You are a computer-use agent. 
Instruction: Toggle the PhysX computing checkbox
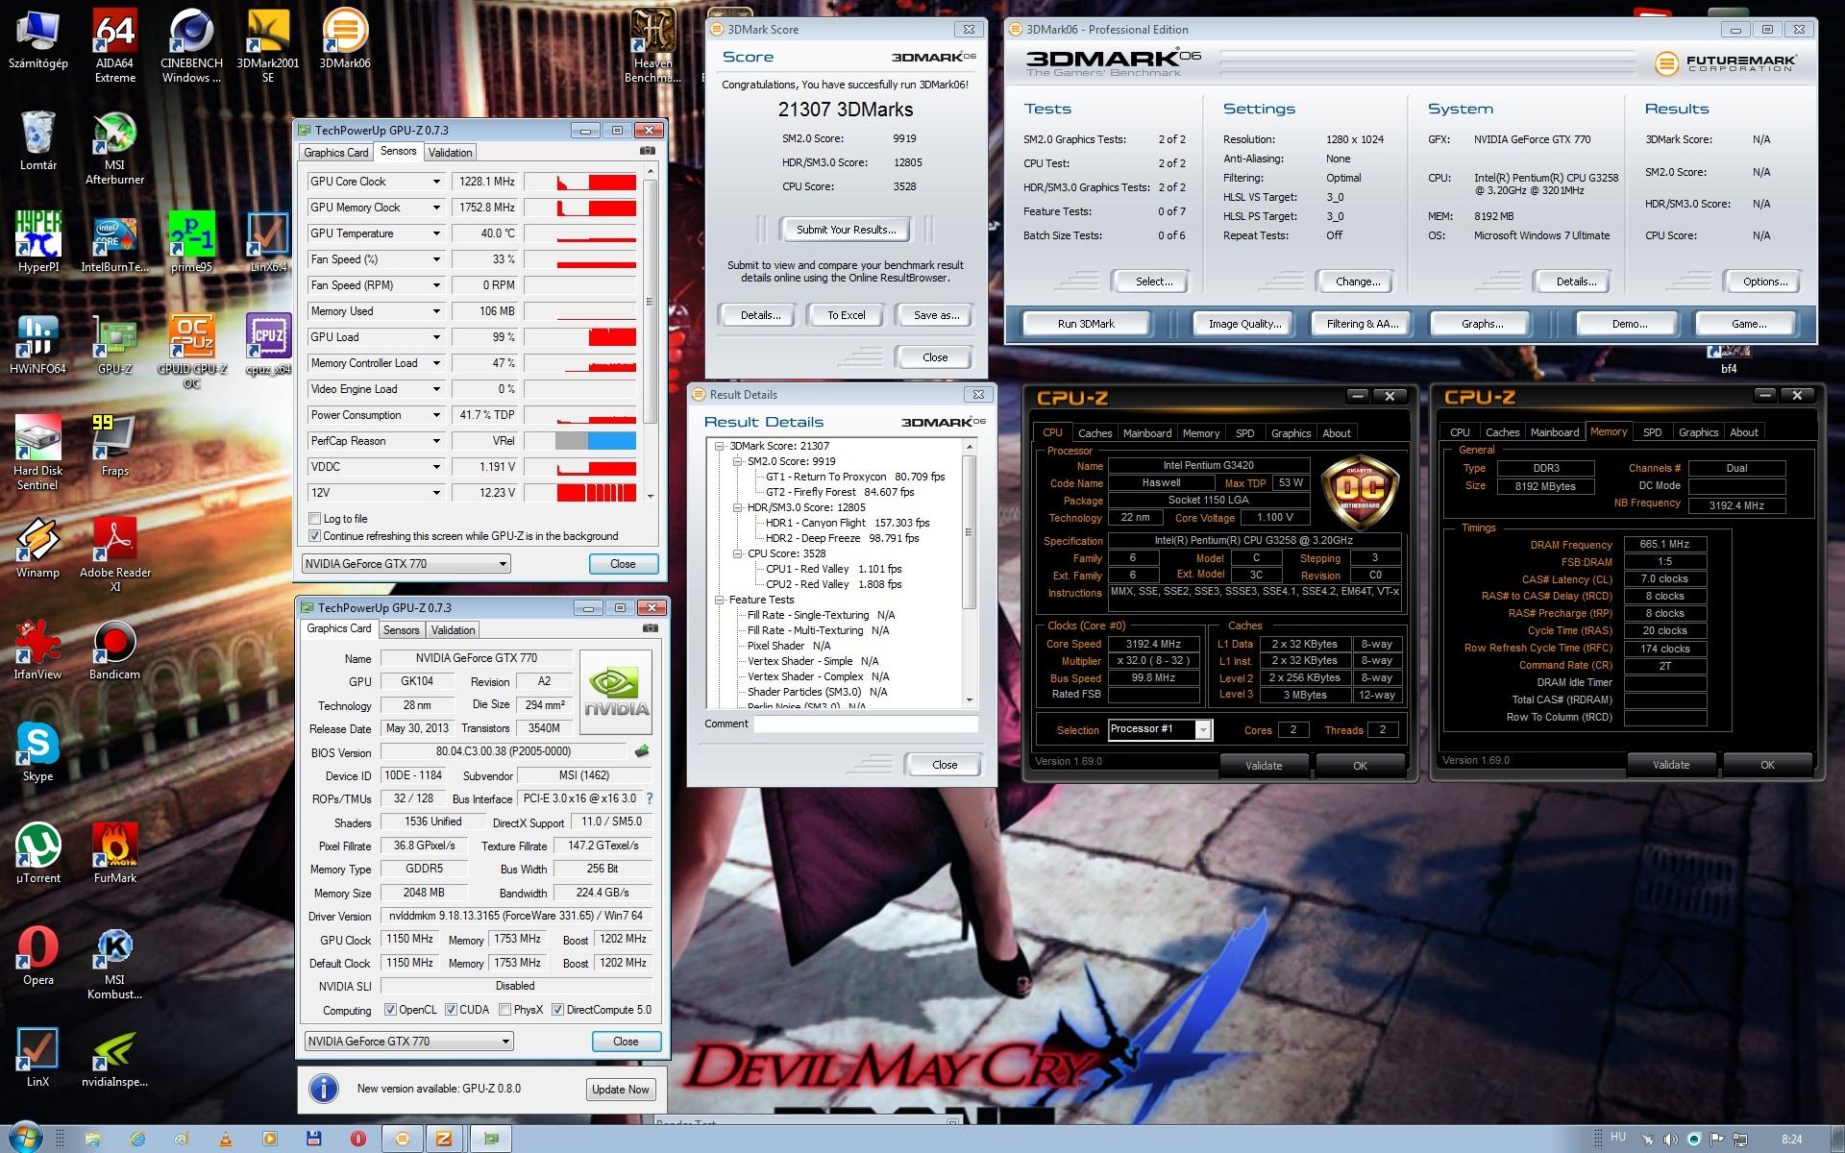[x=504, y=1010]
